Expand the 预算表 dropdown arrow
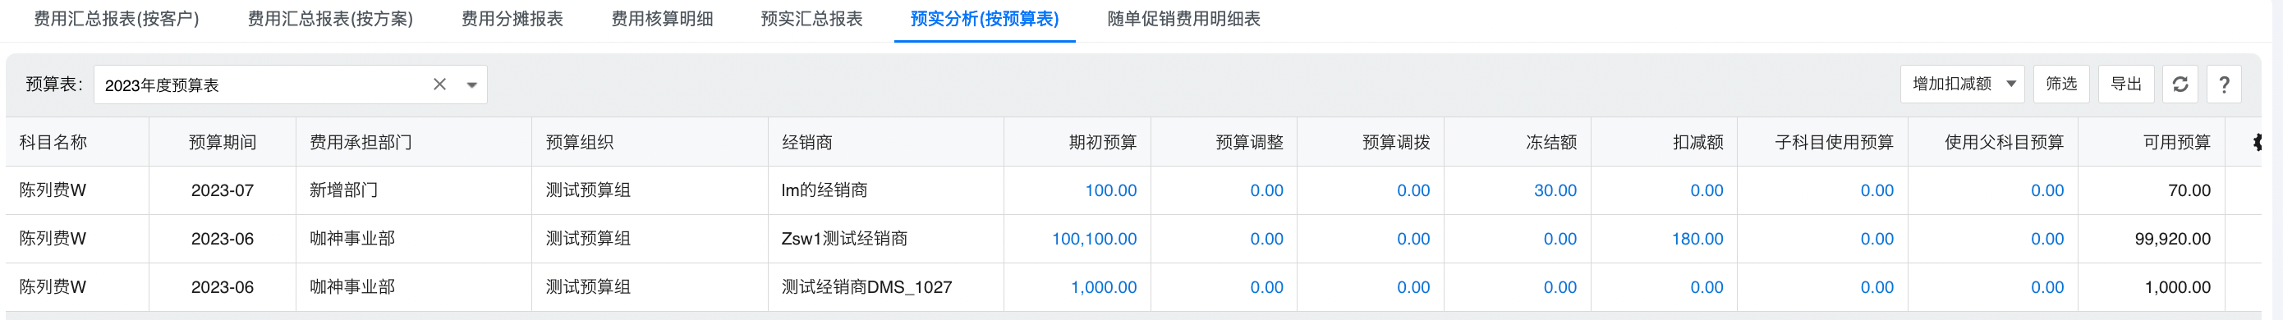 point(471,85)
